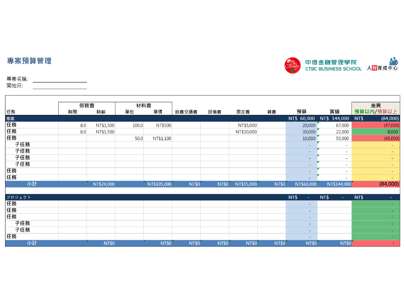Select the NT$10,000 fixed cost cell
This screenshot has width=405, height=303.
click(x=243, y=132)
